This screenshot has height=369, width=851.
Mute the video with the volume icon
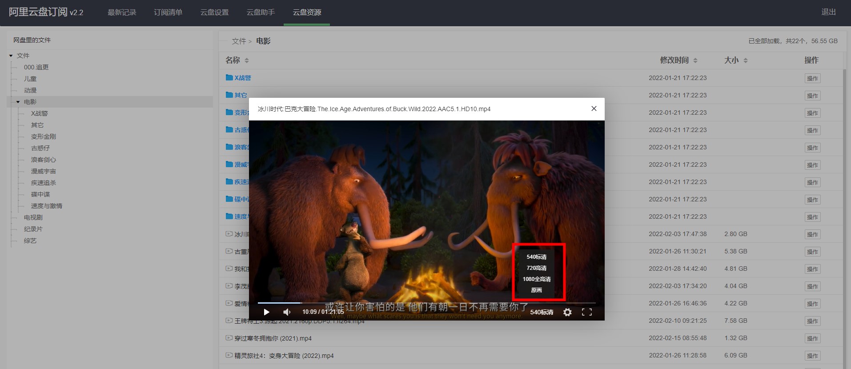pyautogui.click(x=287, y=312)
